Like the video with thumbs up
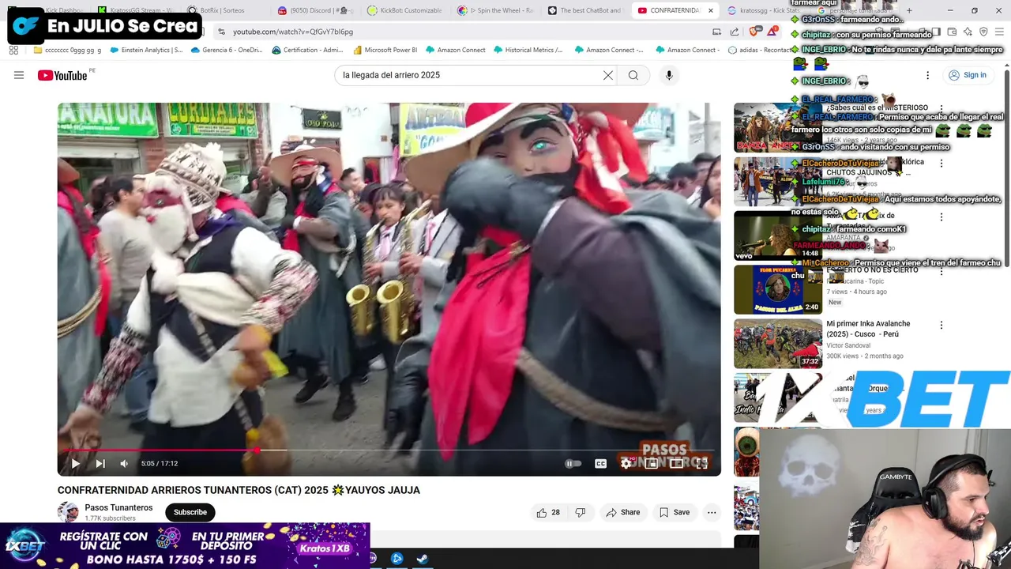Screen dimensions: 1011x569 coord(549,512)
